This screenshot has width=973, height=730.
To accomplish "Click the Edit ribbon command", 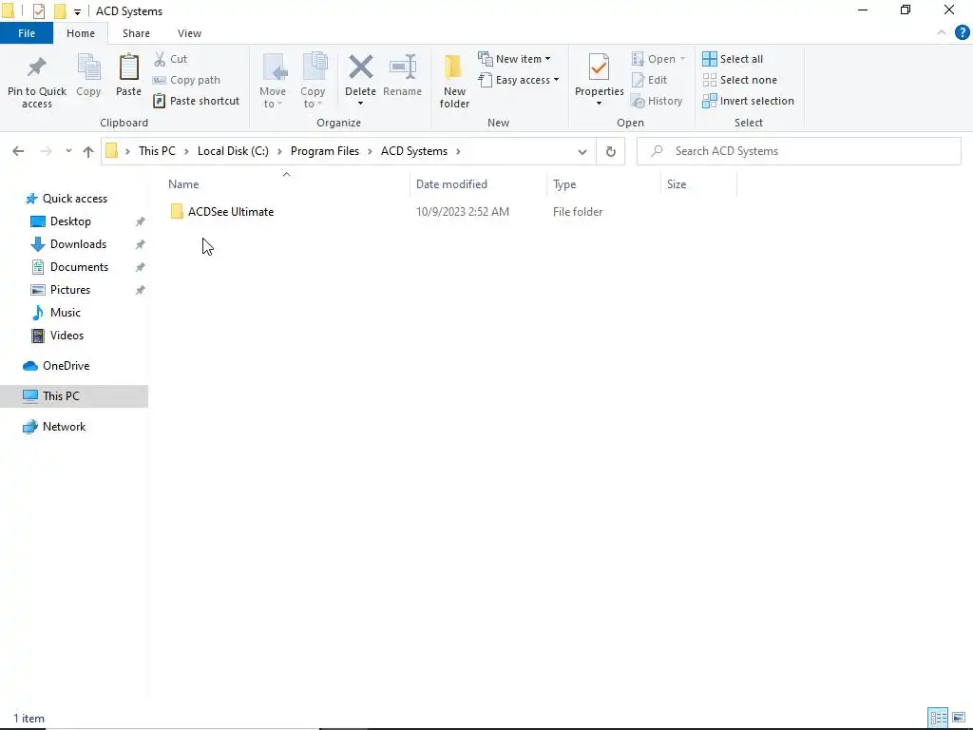I will [x=649, y=80].
